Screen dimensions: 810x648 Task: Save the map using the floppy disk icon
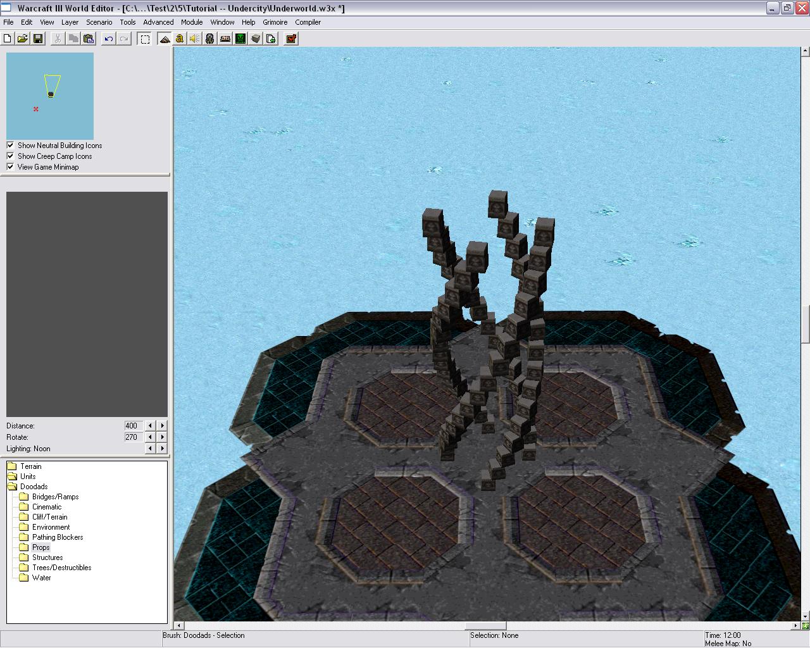click(x=38, y=39)
